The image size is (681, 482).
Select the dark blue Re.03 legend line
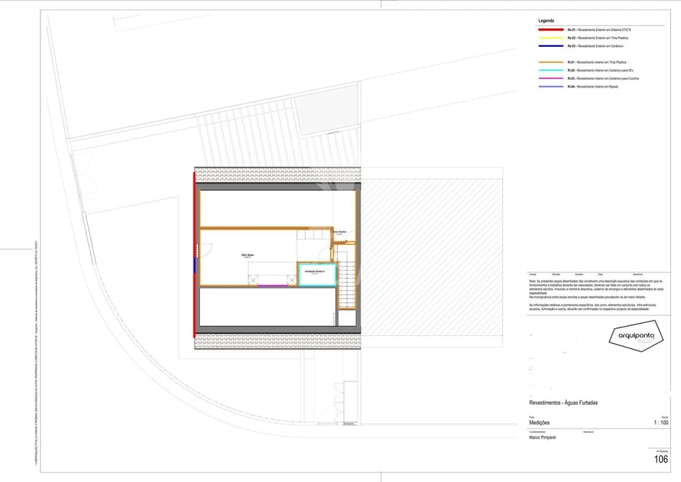tap(551, 46)
